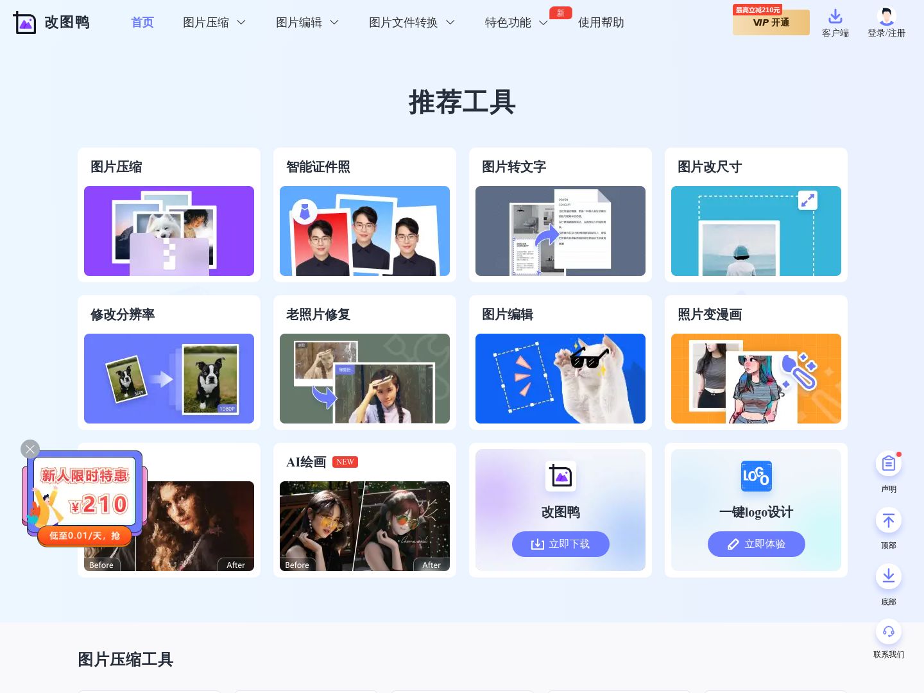Click the NEW badge next to AI绘画

345,462
